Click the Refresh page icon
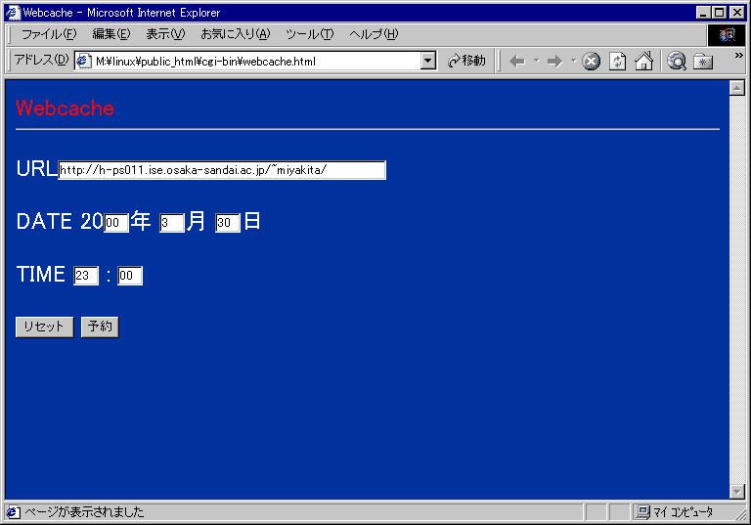The width and height of the screenshot is (751, 525). point(617,62)
